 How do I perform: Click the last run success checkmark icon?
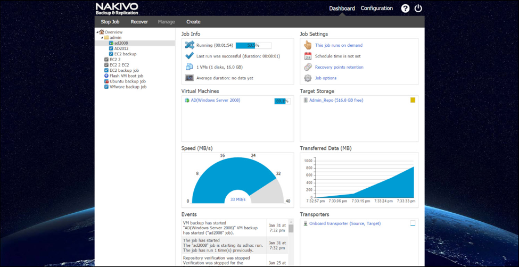[x=190, y=56]
